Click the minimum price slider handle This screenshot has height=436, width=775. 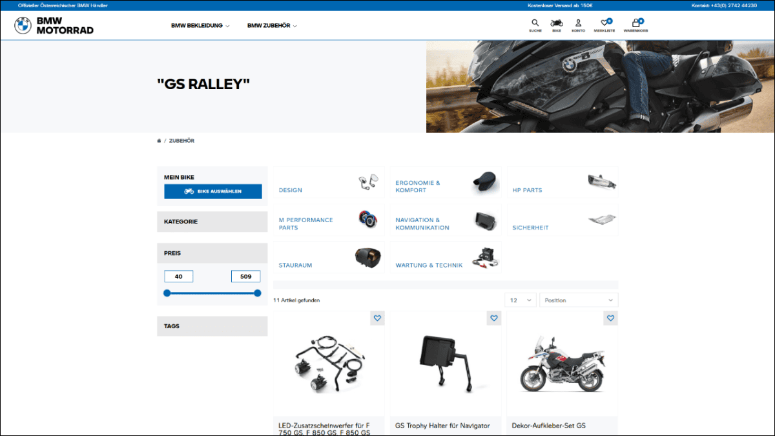(x=167, y=293)
